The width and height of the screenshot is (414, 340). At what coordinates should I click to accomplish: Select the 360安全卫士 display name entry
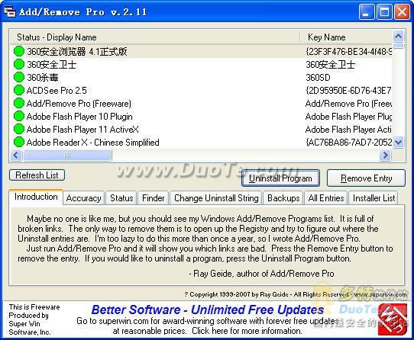pos(52,65)
